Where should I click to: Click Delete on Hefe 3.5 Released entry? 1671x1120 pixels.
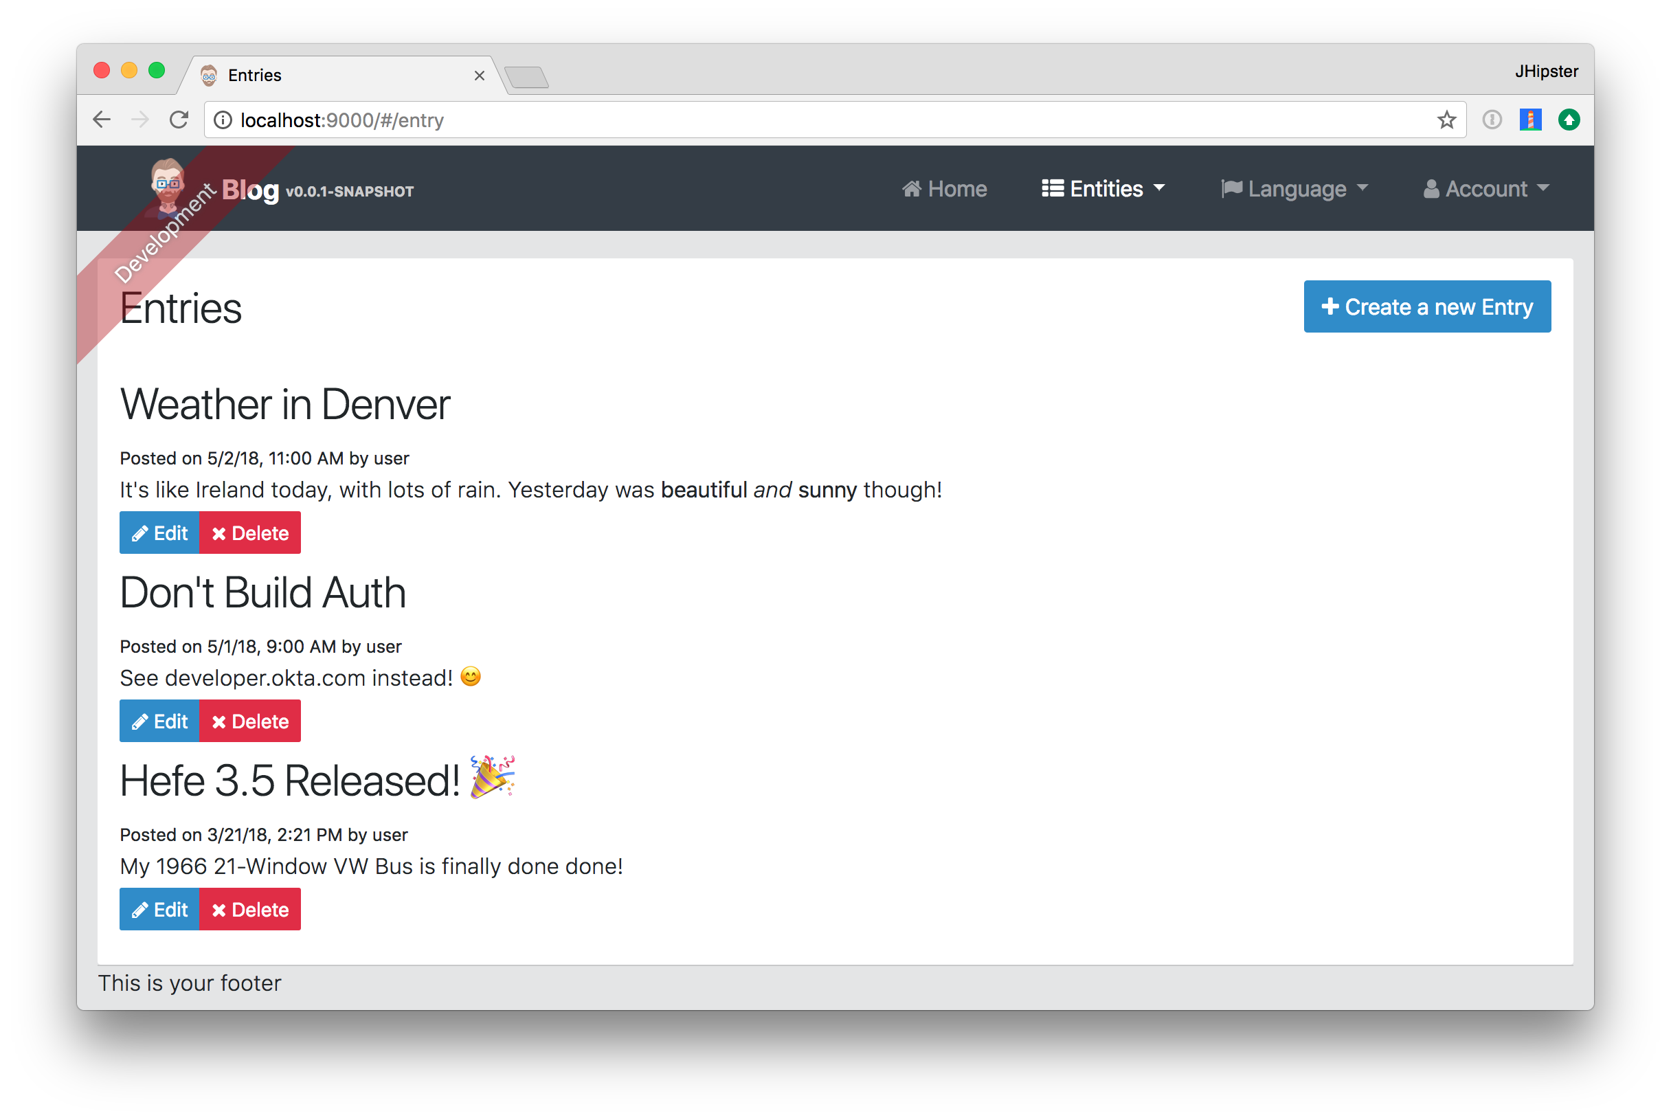coord(249,909)
